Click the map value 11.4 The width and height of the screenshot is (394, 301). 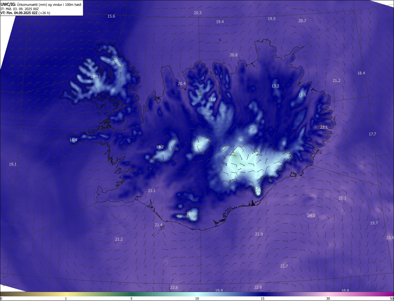(x=73, y=140)
